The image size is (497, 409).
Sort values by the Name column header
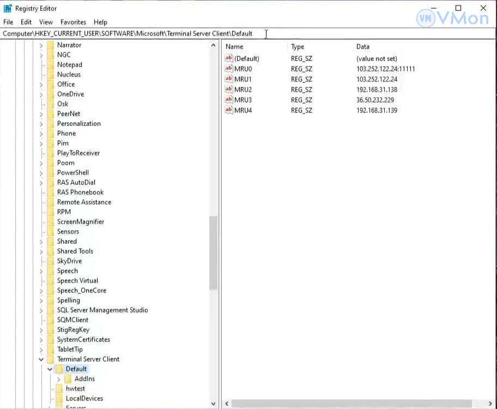pos(234,47)
